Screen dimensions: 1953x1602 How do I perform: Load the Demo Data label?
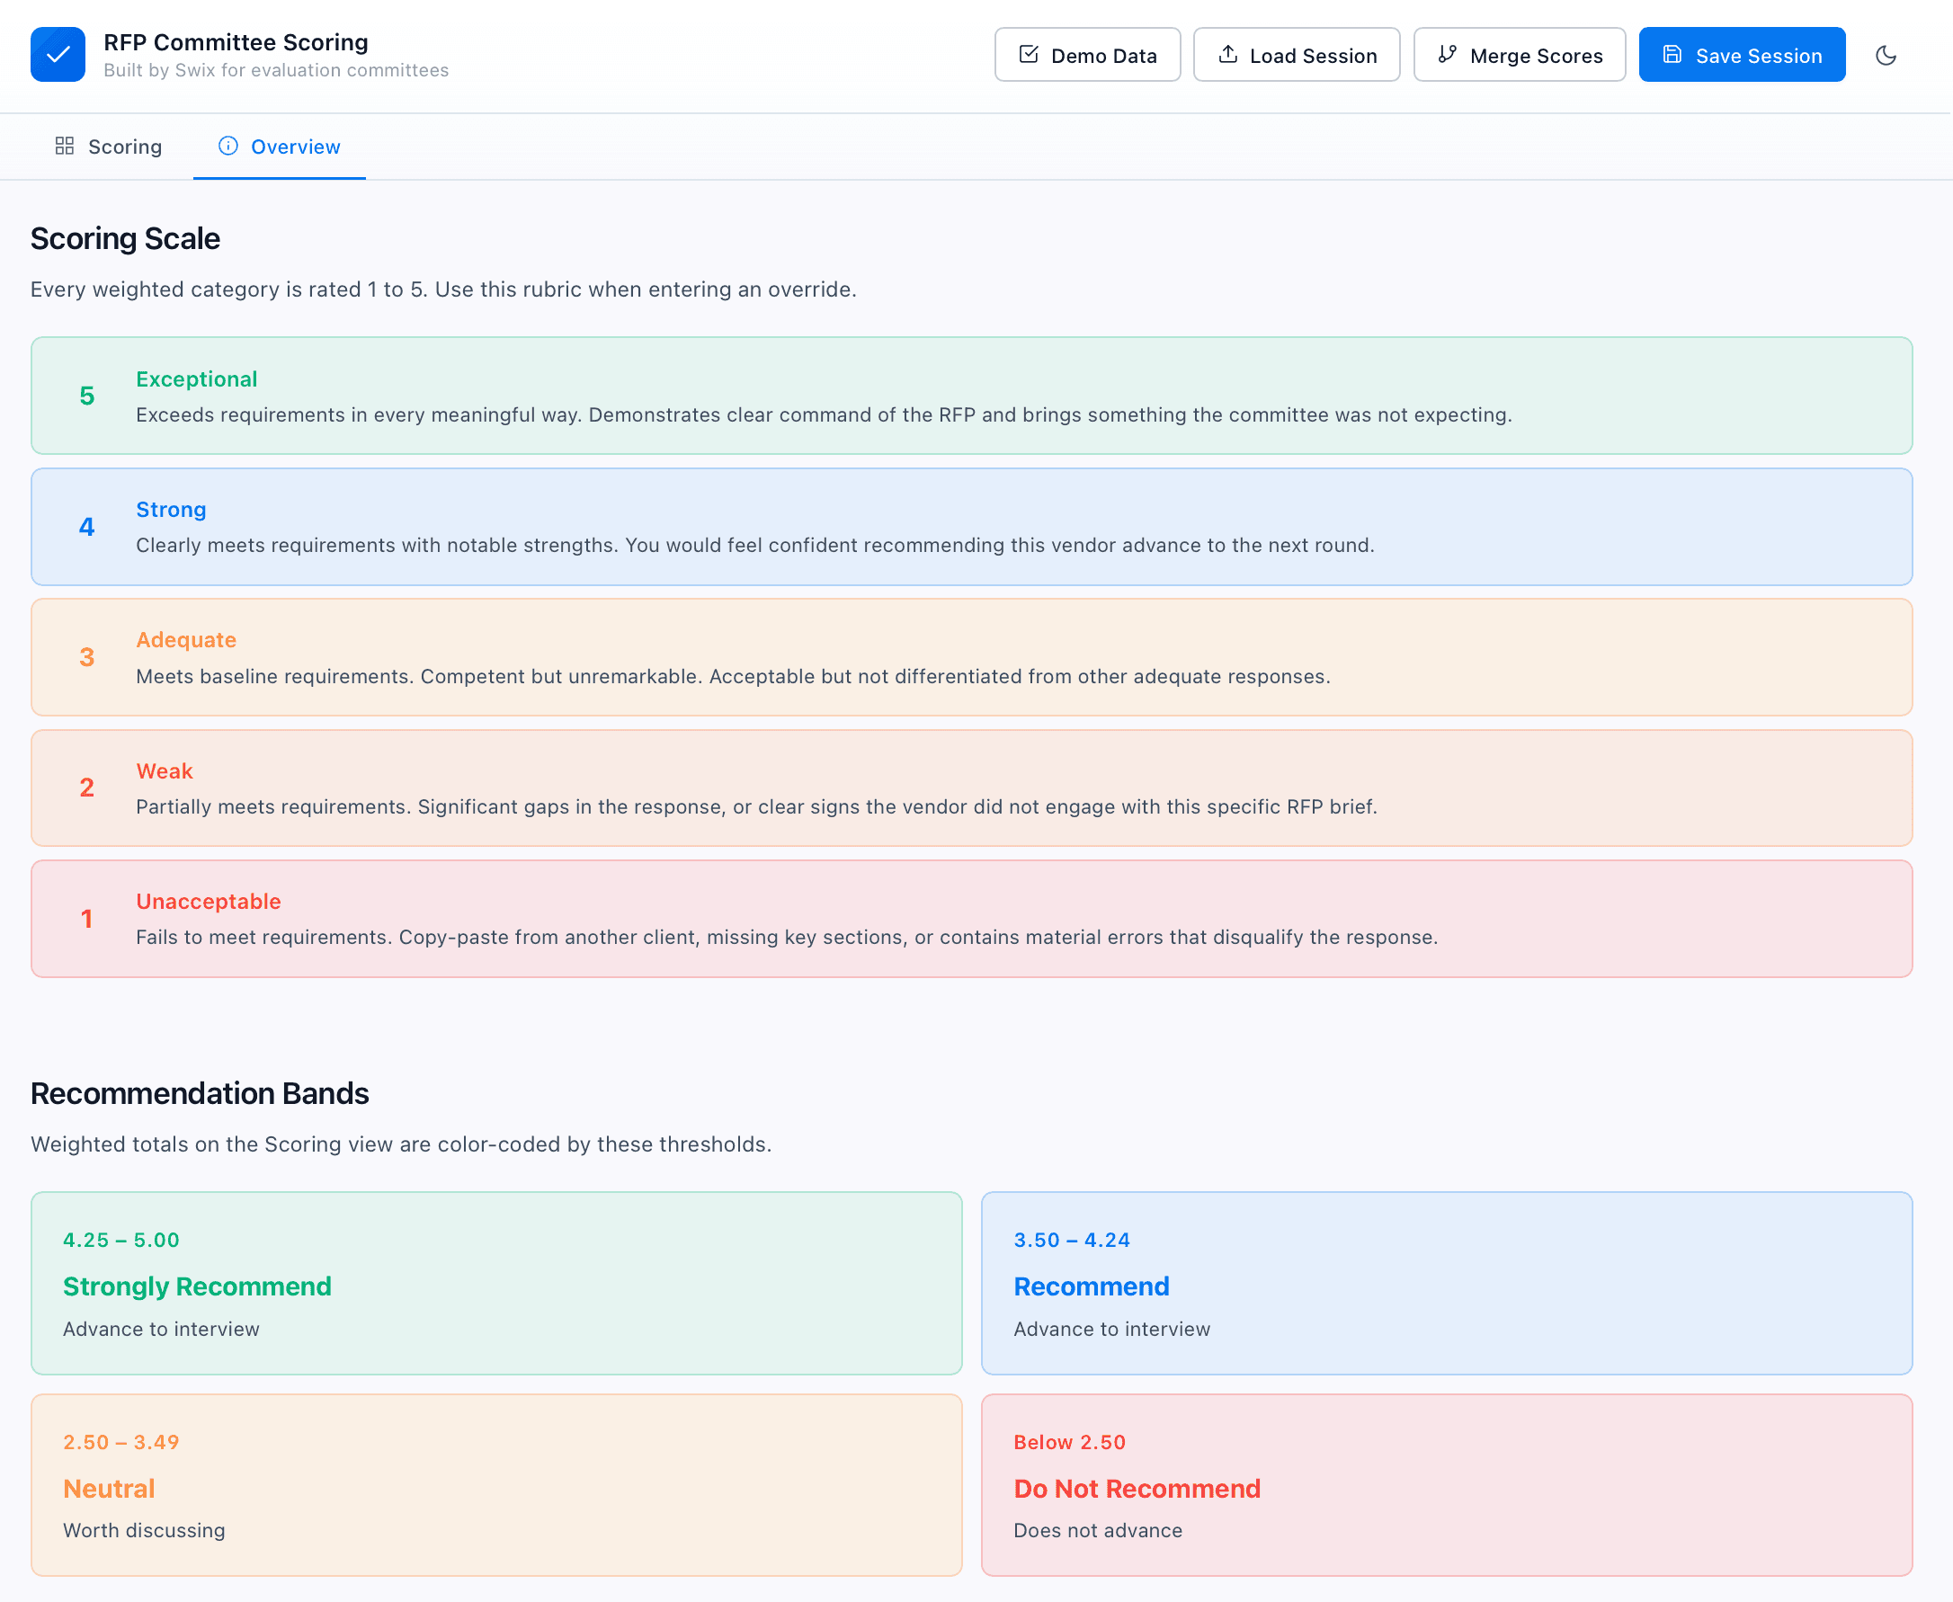[x=1104, y=57]
